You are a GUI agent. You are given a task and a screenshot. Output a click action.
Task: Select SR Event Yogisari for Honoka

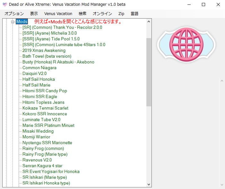tap(51, 171)
